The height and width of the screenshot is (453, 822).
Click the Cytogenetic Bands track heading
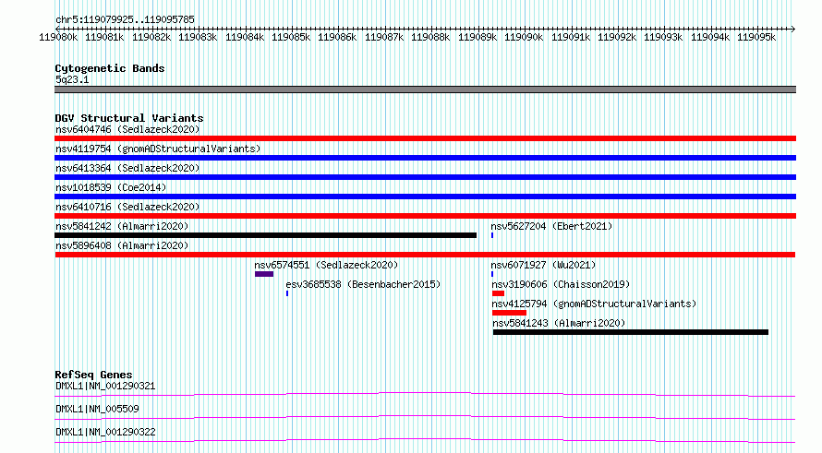click(x=110, y=68)
